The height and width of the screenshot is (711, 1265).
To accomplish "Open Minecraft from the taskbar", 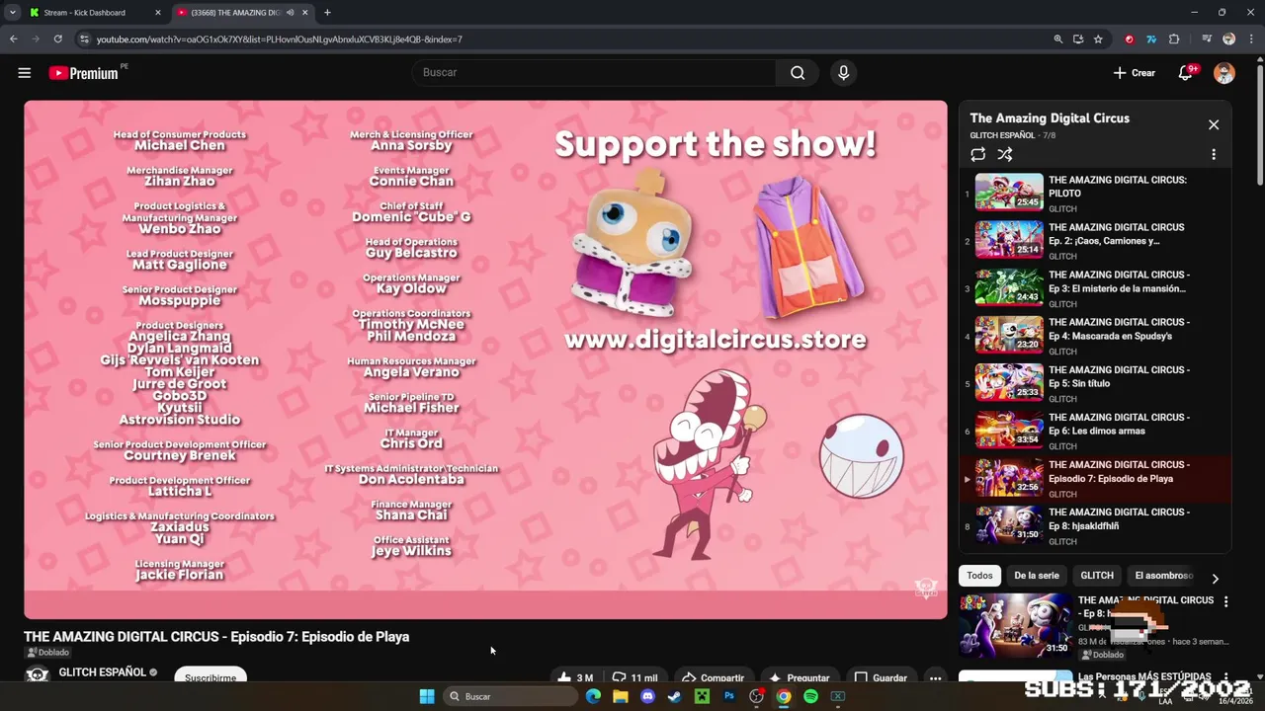I will pos(702,696).
